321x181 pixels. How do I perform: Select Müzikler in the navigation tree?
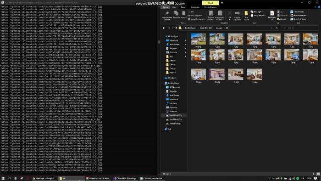[x=172, y=103]
